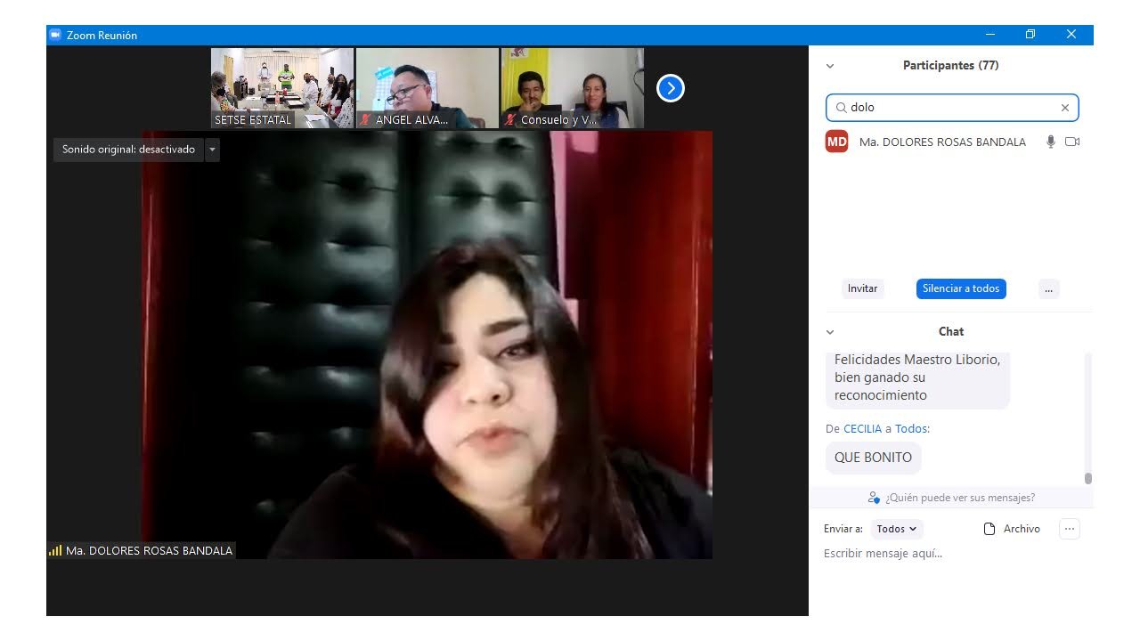Select the SETSE ESTATAL video thumbnail

pyautogui.click(x=281, y=88)
